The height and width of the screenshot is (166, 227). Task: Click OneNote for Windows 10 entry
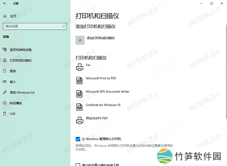click(x=103, y=105)
